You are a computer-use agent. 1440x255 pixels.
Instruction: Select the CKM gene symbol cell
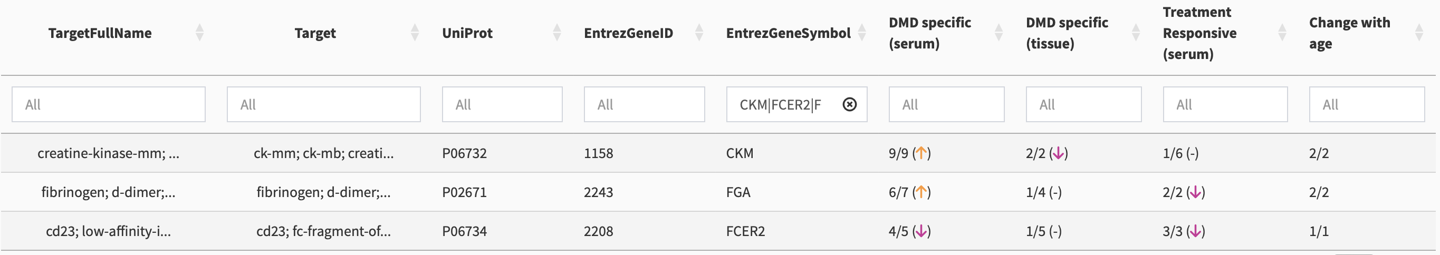click(x=740, y=153)
